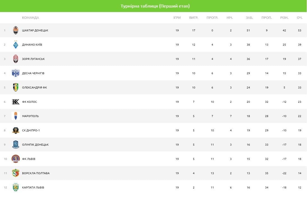Click the КОМАНДА column header
The height and width of the screenshot is (198, 307).
pos(30,18)
